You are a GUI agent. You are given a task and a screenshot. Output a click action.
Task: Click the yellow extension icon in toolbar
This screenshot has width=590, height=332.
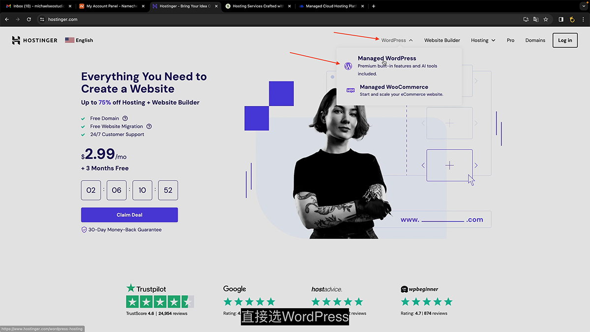tap(572, 19)
